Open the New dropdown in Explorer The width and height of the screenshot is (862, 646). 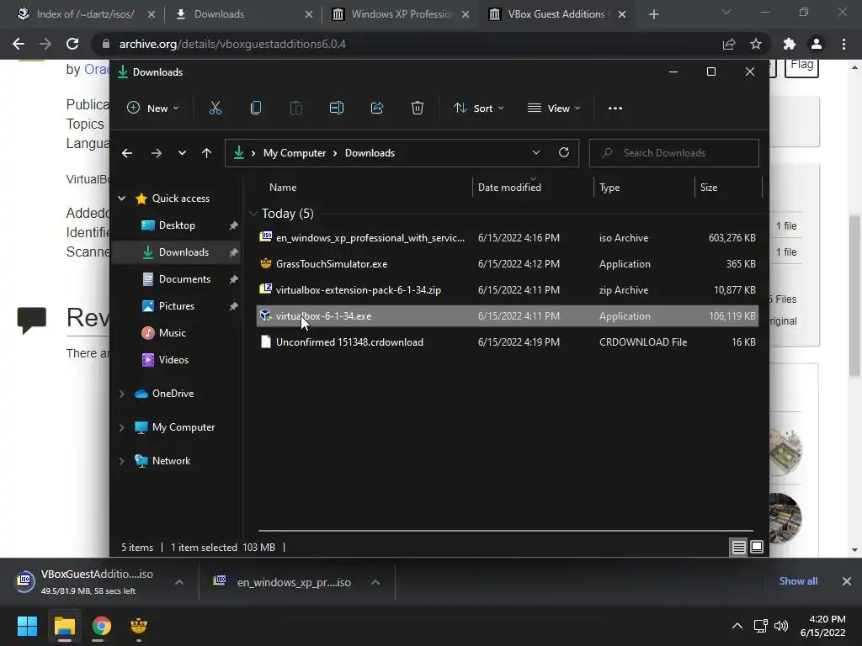tap(153, 109)
